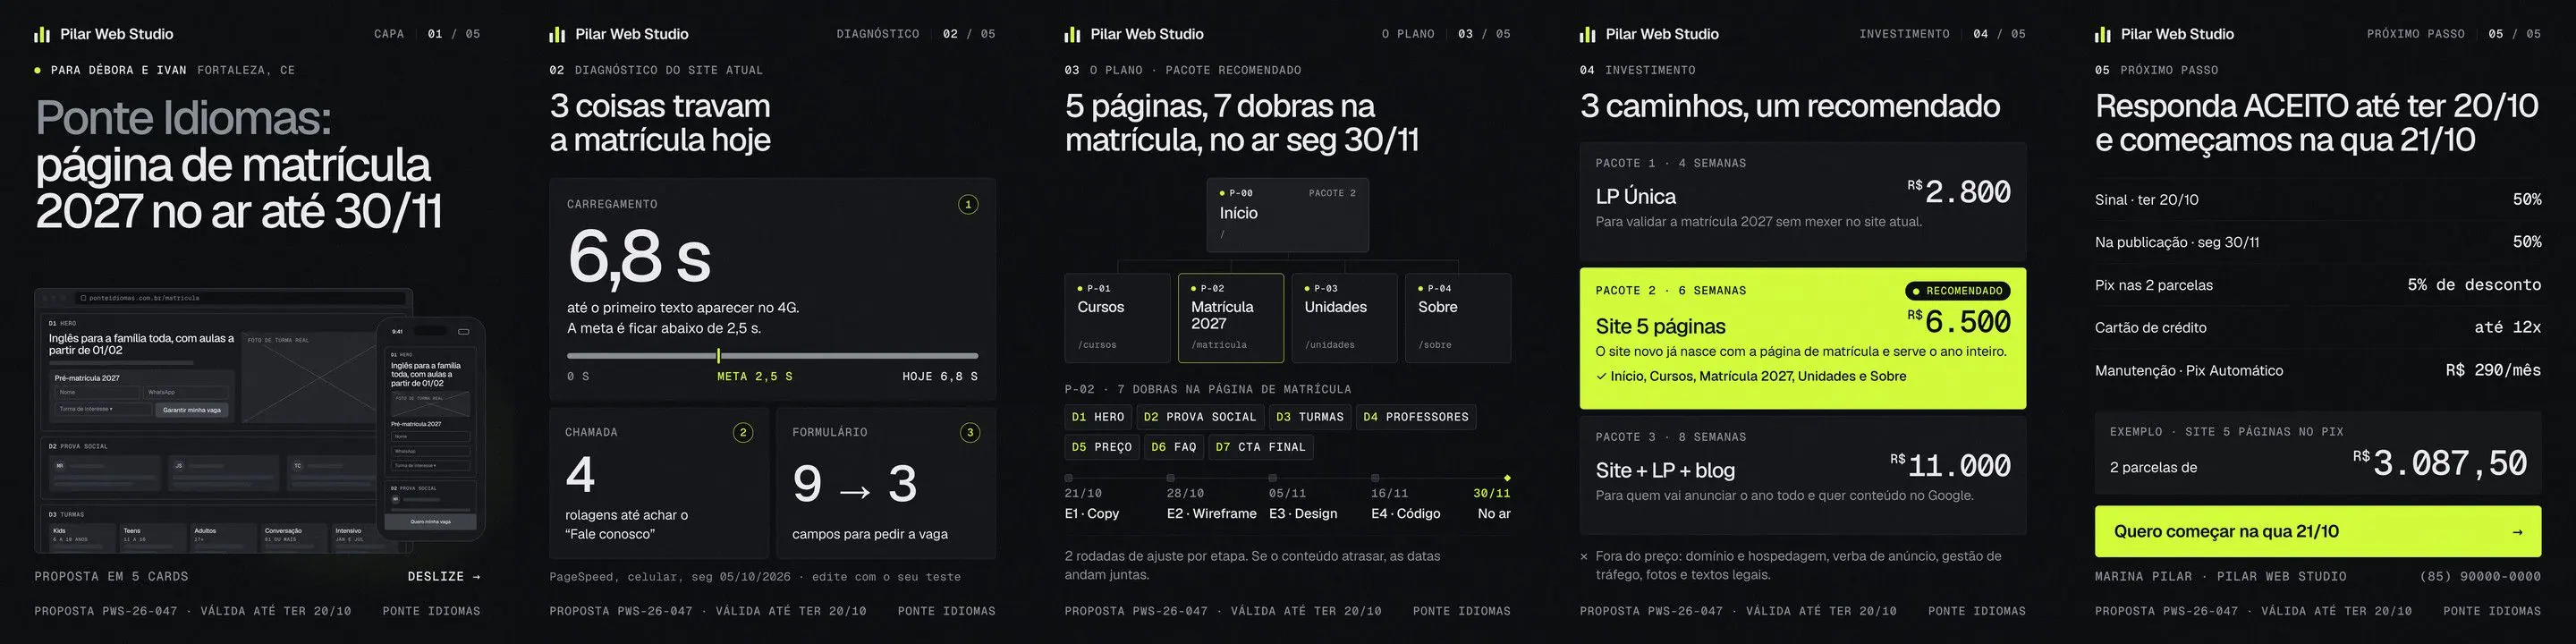Click the DESLIZE → link on the cover
Image resolution: width=2576 pixels, height=644 pixels.
tap(444, 577)
